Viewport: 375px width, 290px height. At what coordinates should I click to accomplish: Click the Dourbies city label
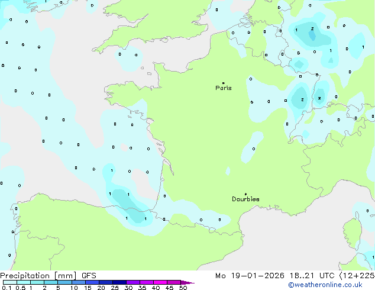pyautogui.click(x=245, y=199)
